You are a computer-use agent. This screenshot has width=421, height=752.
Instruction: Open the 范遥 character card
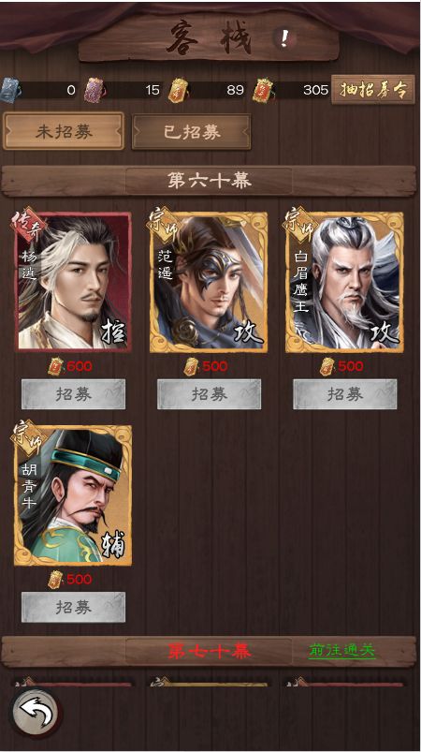tap(209, 281)
